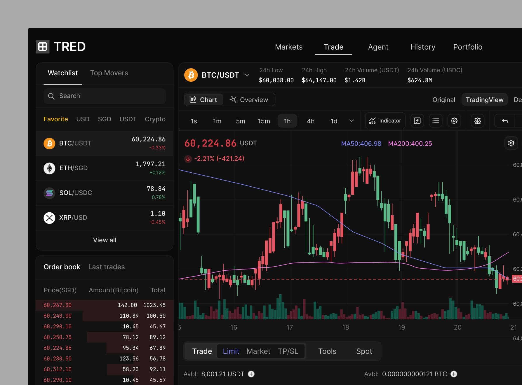
Task: Open the Markets nav tab
Action: (x=289, y=47)
